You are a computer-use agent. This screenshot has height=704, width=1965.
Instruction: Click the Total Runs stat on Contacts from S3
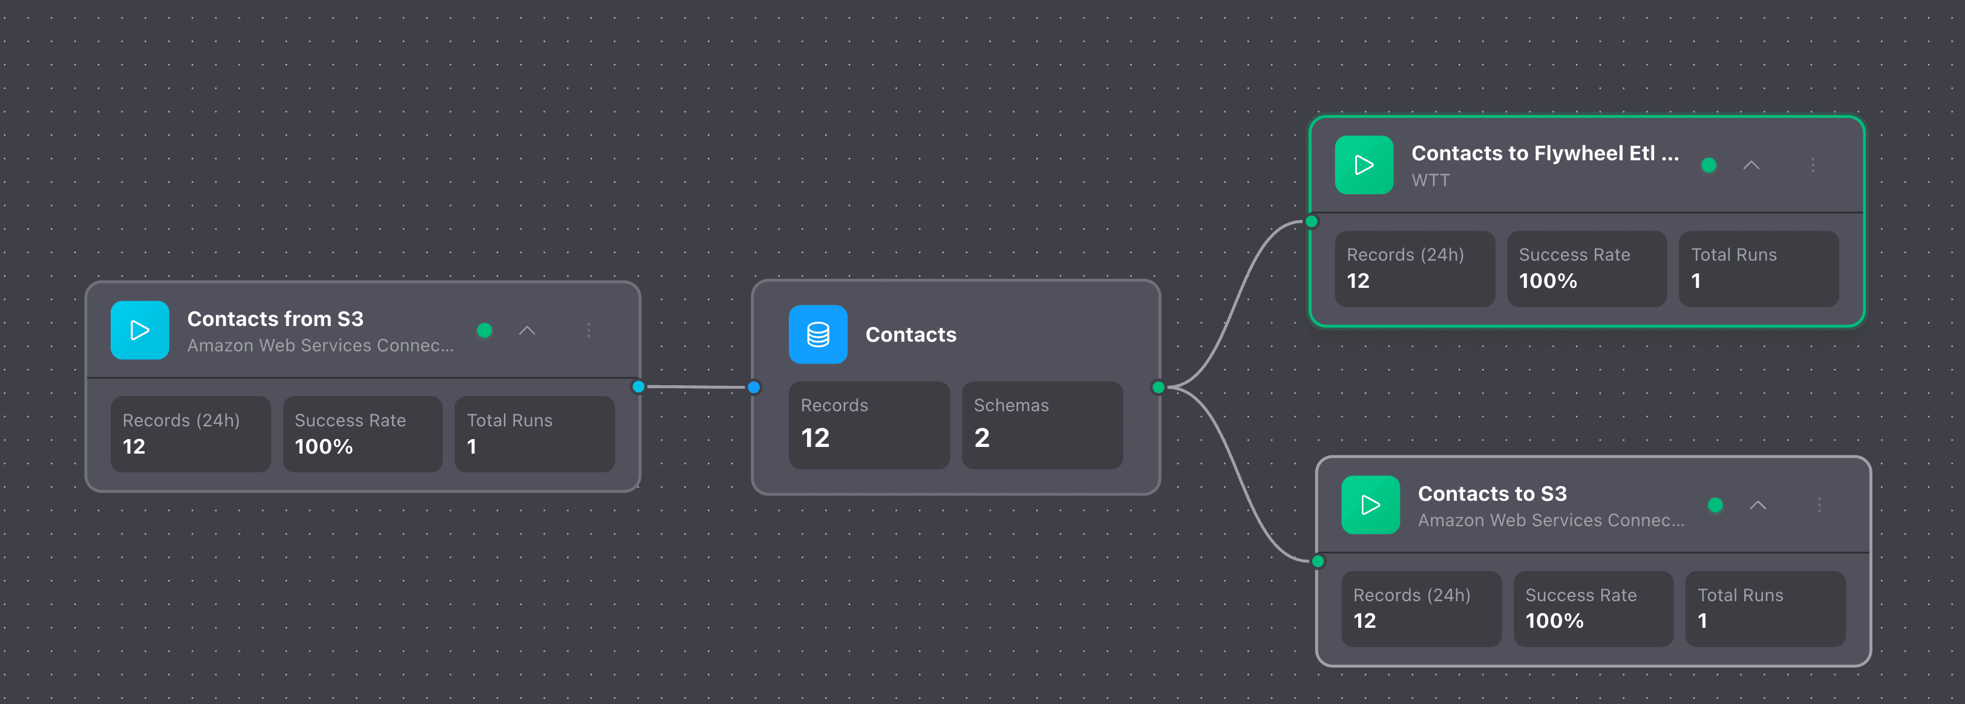534,433
